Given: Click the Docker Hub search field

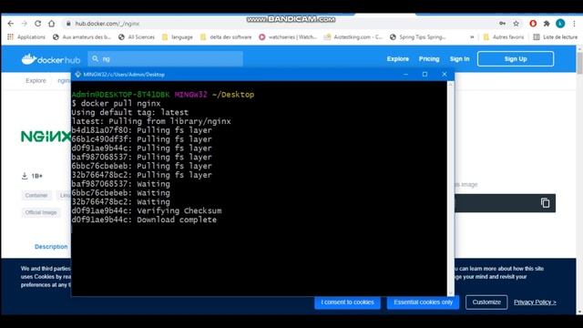Looking at the screenshot, I should [166, 58].
